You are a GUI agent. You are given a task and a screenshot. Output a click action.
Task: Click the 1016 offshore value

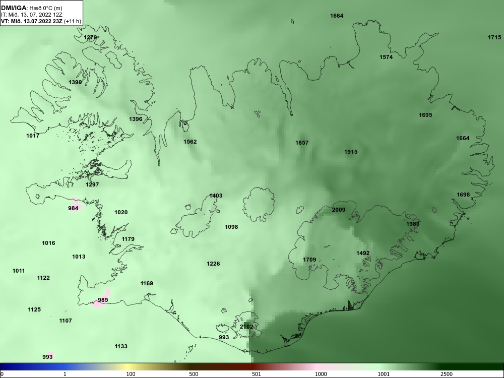coord(48,243)
